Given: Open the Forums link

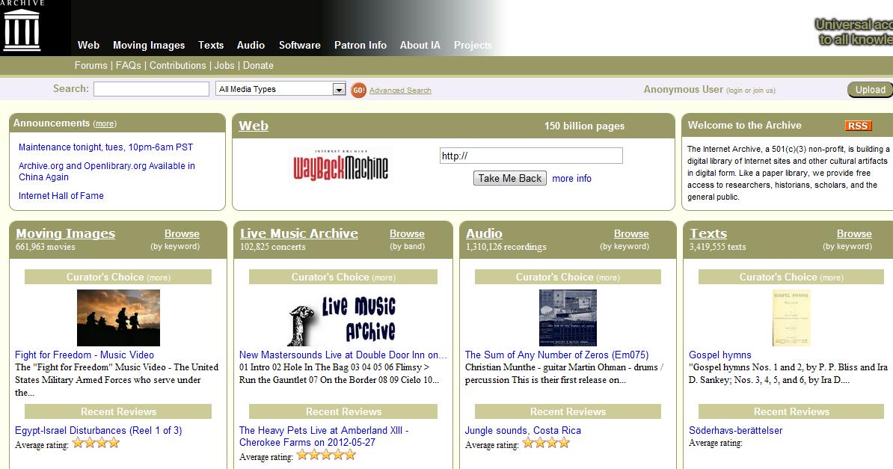Looking at the screenshot, I should (x=90, y=66).
